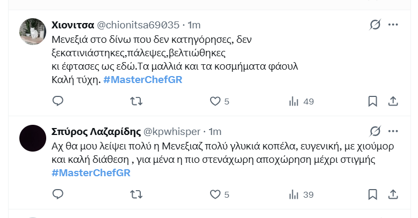
Task: Open #MasterChefGR hashtag in Σπύρος's tweet
Action: (x=91, y=173)
